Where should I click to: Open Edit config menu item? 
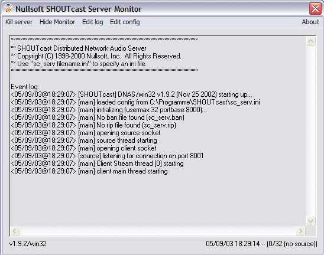pos(125,22)
